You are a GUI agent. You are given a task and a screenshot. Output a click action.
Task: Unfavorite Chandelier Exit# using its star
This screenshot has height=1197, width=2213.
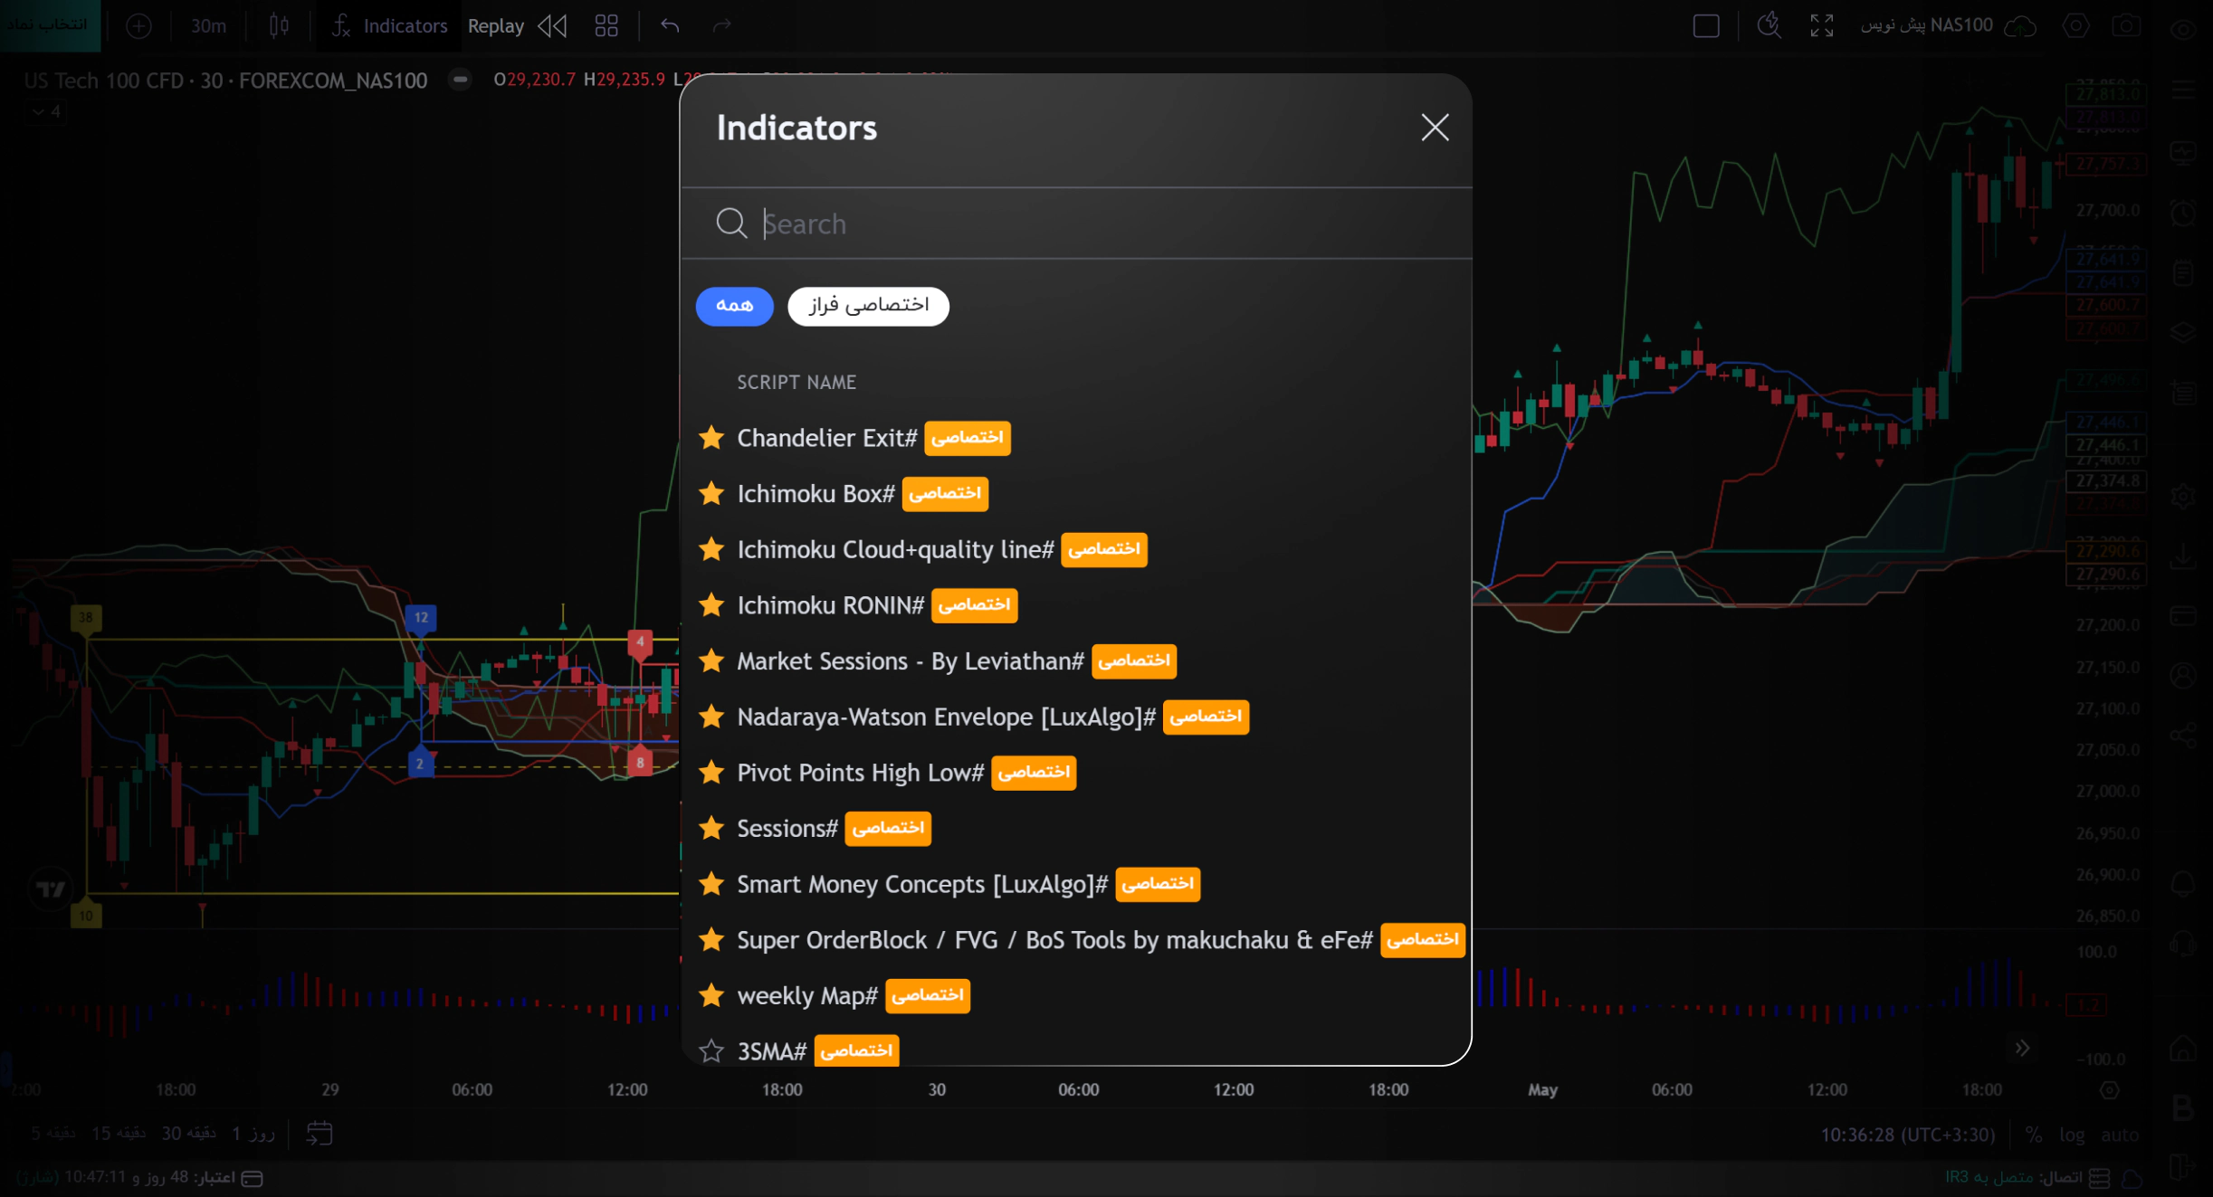(711, 438)
